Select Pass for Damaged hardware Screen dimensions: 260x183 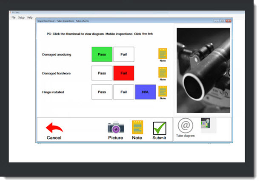(102, 73)
